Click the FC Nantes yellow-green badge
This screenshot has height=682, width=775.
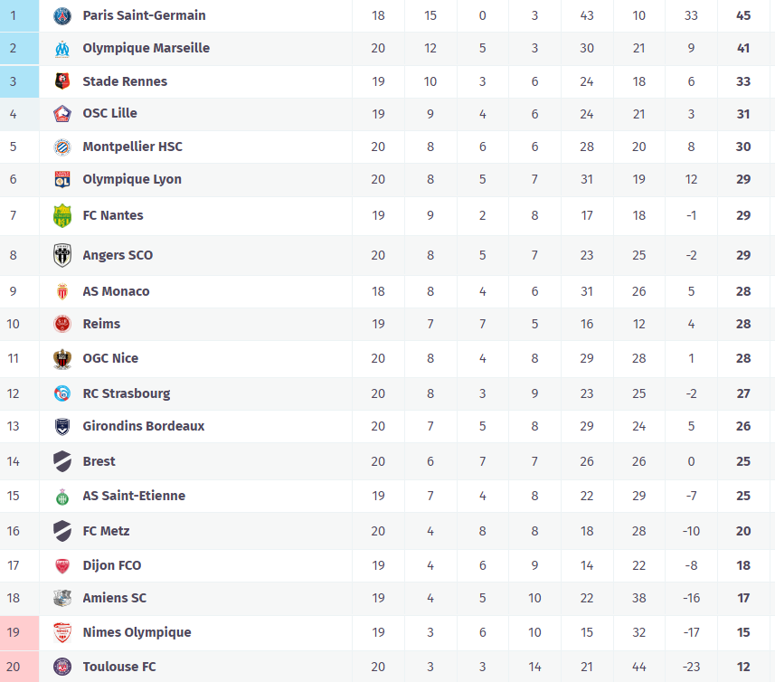(62, 215)
